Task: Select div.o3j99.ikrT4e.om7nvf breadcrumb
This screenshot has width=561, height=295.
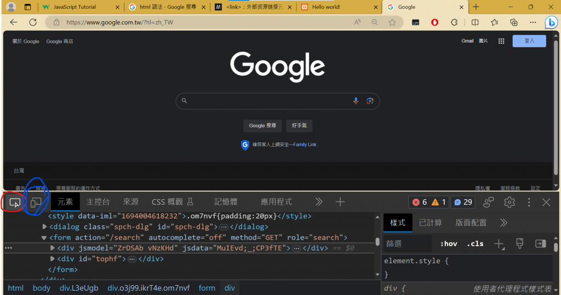Action: click(x=148, y=288)
